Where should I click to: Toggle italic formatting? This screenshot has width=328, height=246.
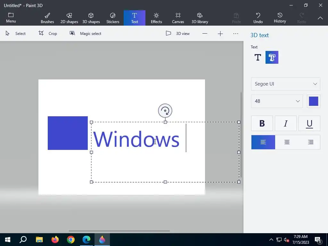pyautogui.click(x=285, y=123)
